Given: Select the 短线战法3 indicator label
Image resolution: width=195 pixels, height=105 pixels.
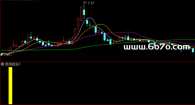Looking at the screenshot, I should (13, 64).
